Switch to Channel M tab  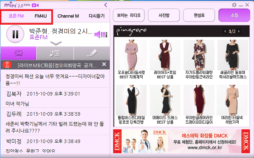[68, 16]
